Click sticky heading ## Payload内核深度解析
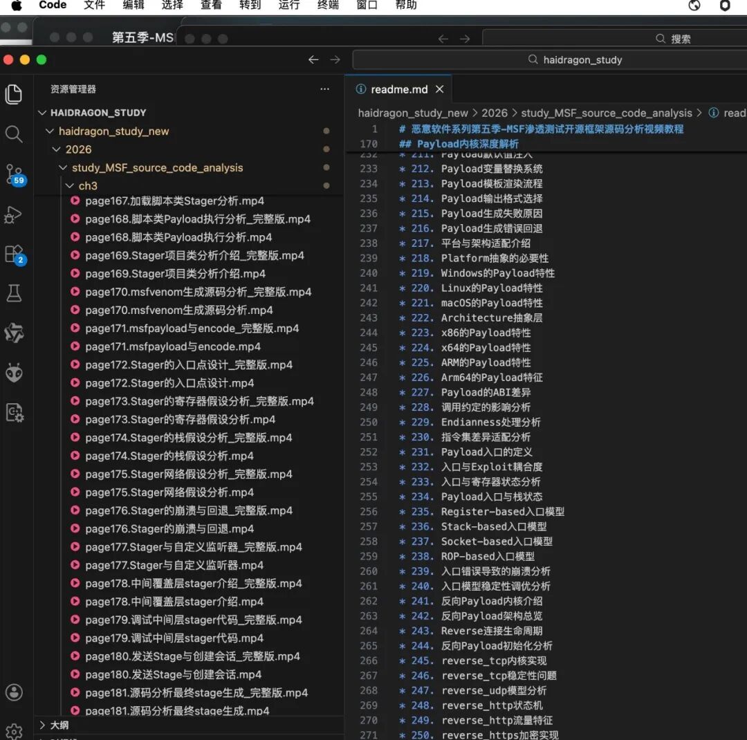This screenshot has width=747, height=740. 459,144
